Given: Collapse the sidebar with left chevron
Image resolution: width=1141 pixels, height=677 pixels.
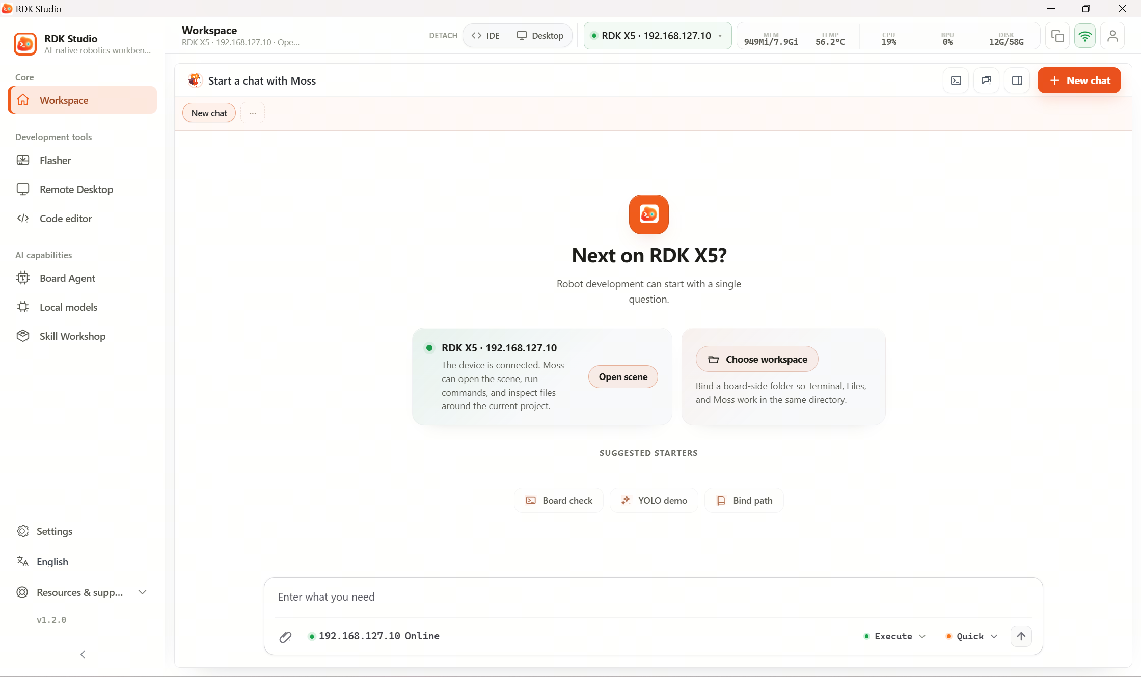Looking at the screenshot, I should [x=83, y=655].
